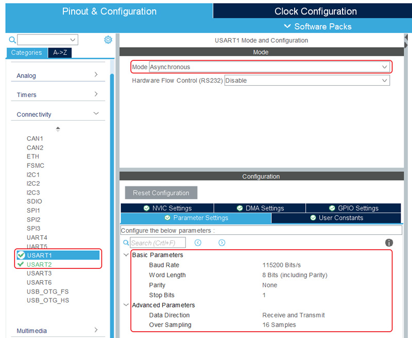Click the green checkmark beside USART1

21,255
